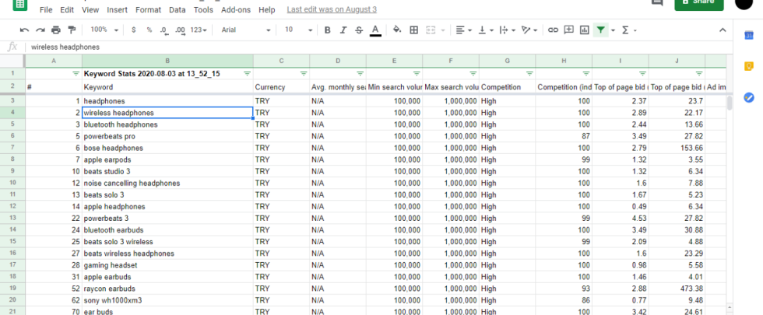The image size is (763, 315).
Task: Undo the last action
Action: [x=24, y=30]
